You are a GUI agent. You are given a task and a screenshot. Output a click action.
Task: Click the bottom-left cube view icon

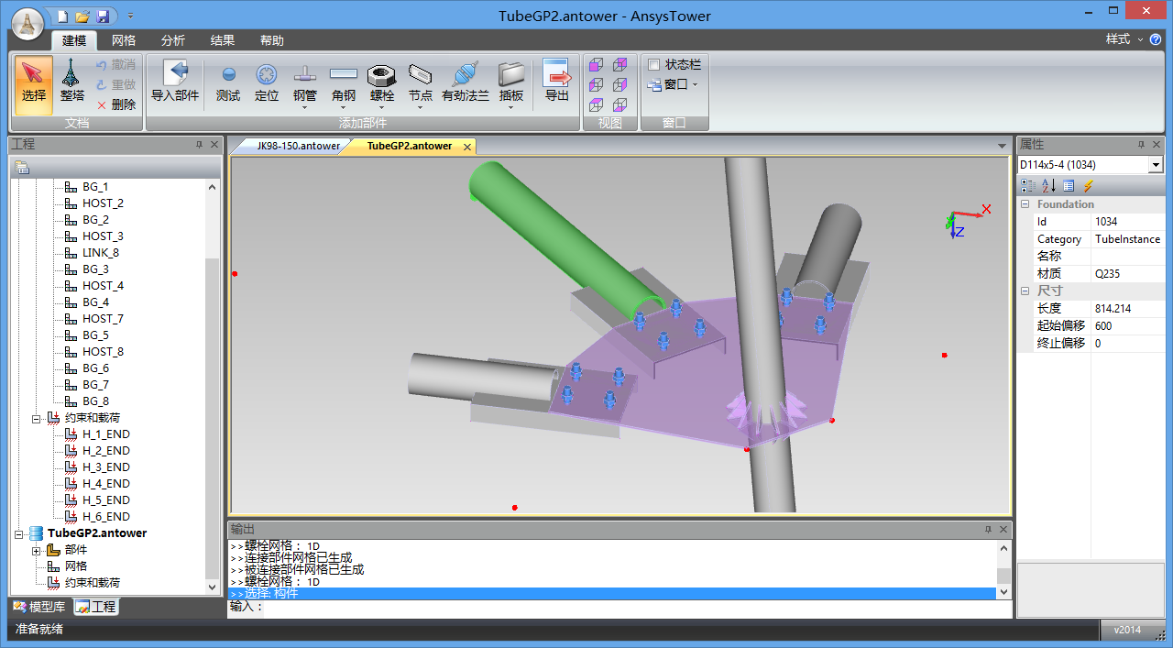coord(597,105)
